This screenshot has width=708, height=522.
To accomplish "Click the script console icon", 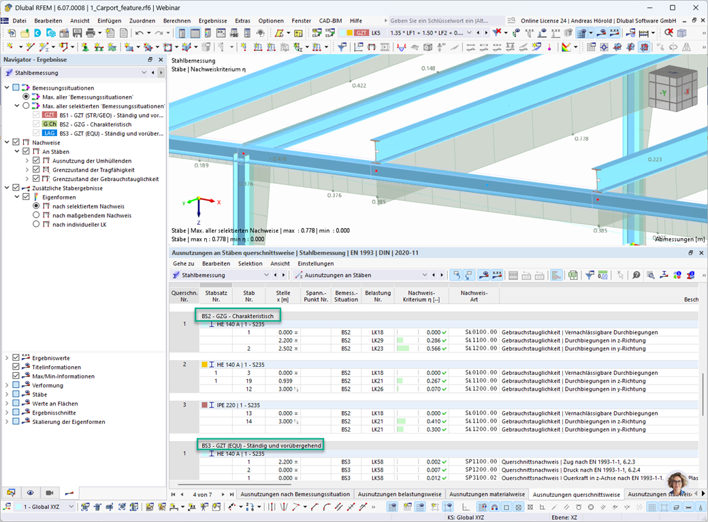I will [x=221, y=33].
